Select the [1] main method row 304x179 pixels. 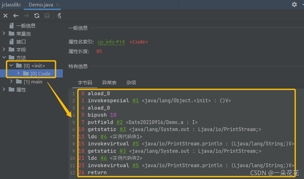click(33, 82)
